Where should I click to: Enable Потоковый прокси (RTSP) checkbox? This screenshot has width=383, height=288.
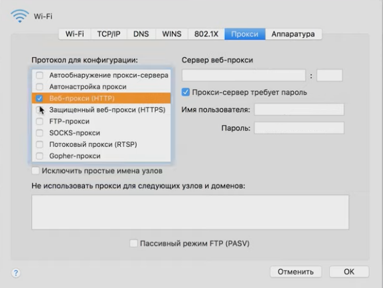(40, 144)
